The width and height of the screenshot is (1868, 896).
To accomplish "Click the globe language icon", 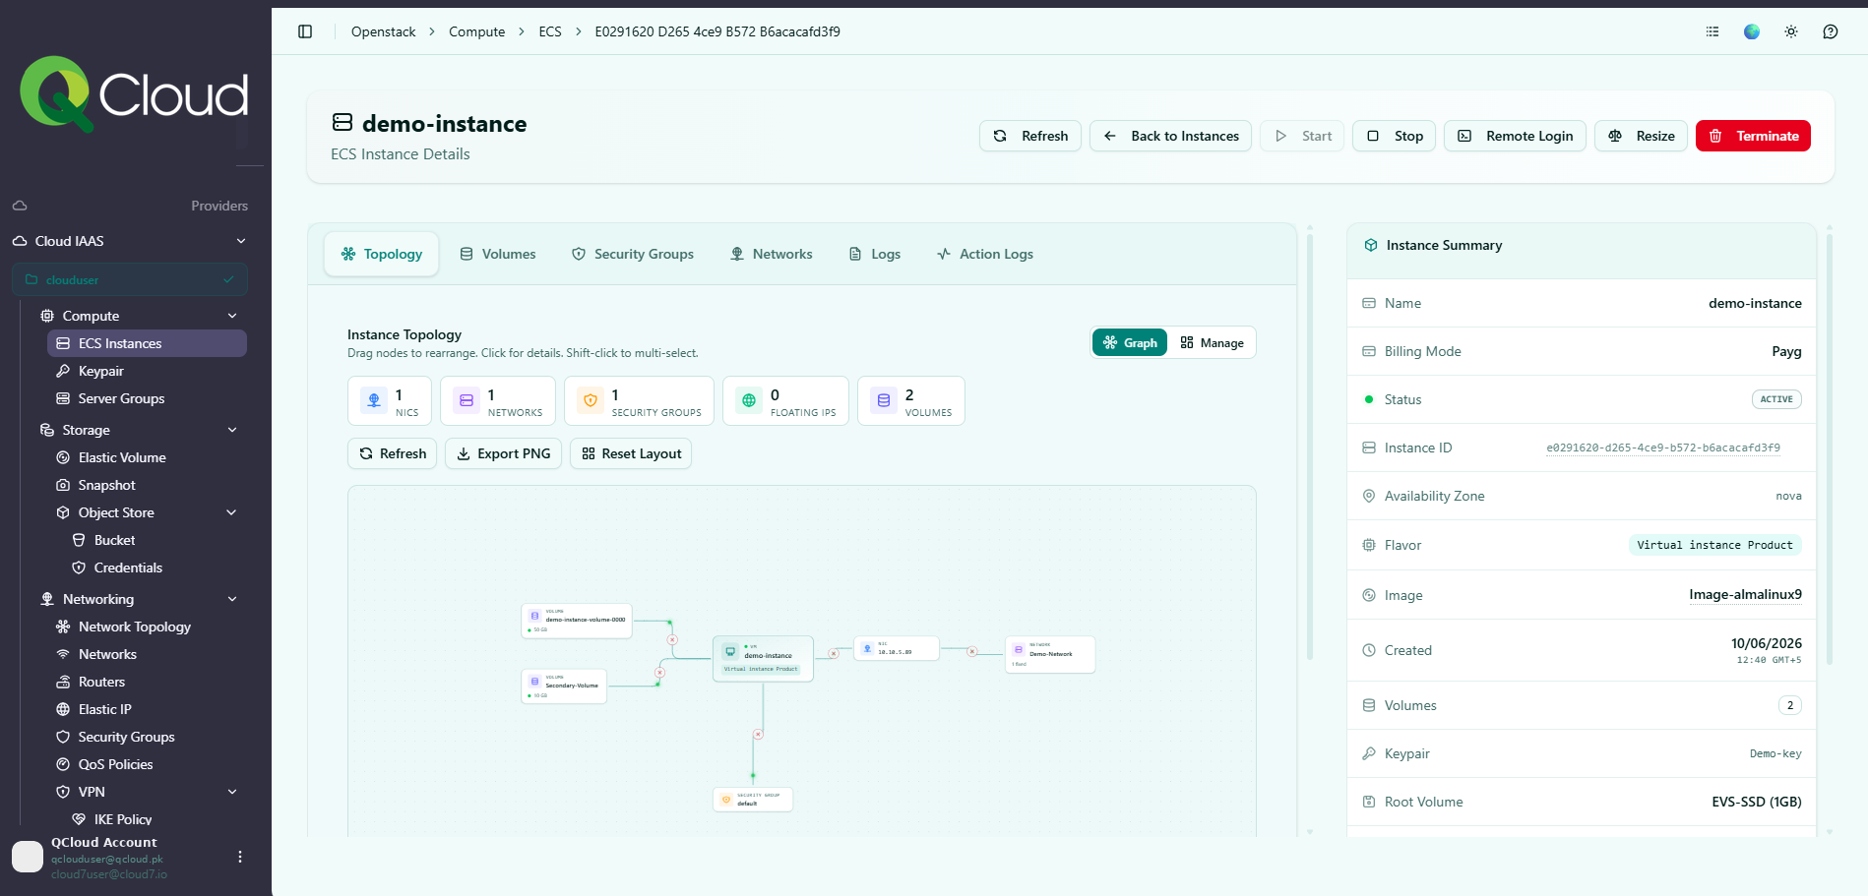I will coord(1752,31).
